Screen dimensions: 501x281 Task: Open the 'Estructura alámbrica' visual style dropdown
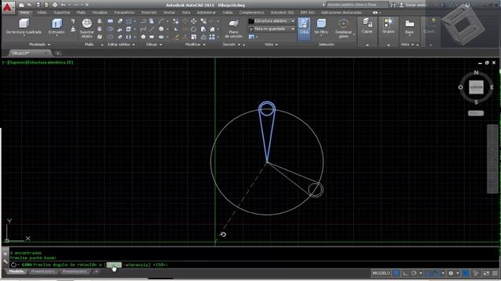point(272,21)
